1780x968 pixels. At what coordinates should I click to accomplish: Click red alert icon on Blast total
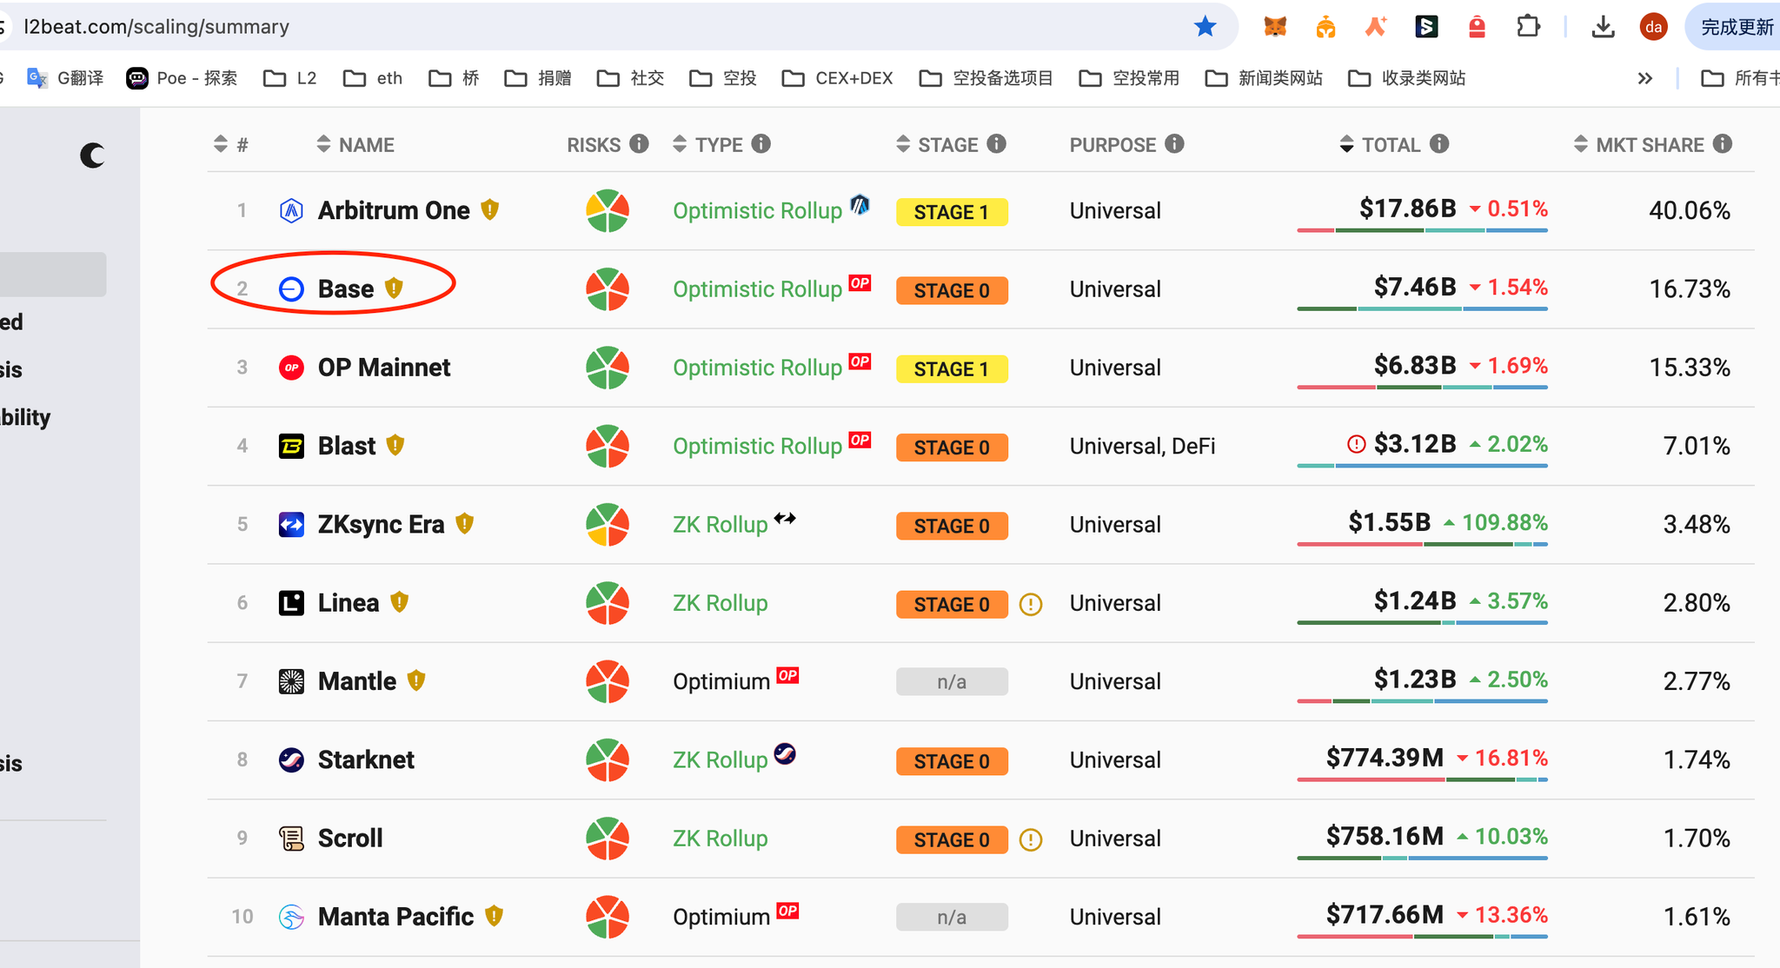1356,445
